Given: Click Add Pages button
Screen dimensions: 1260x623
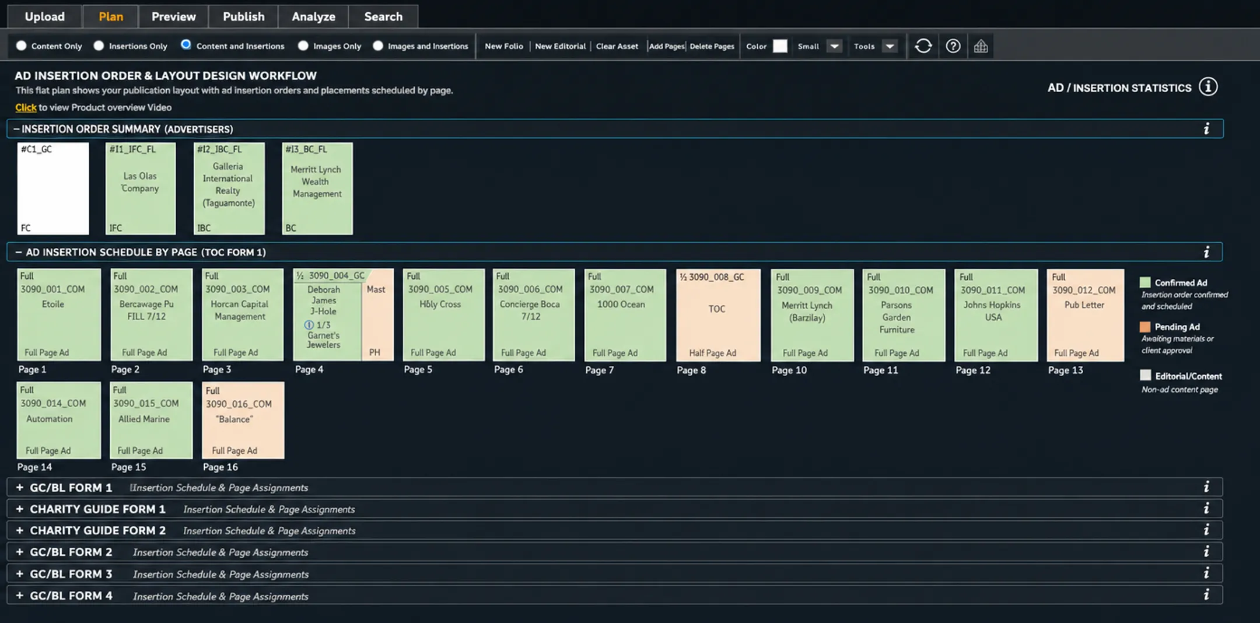Looking at the screenshot, I should coord(667,46).
